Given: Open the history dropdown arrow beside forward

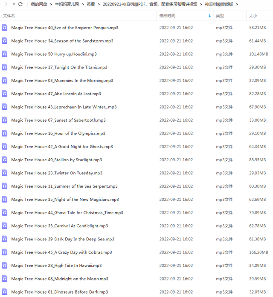Looking at the screenshot, I should 14,4.
